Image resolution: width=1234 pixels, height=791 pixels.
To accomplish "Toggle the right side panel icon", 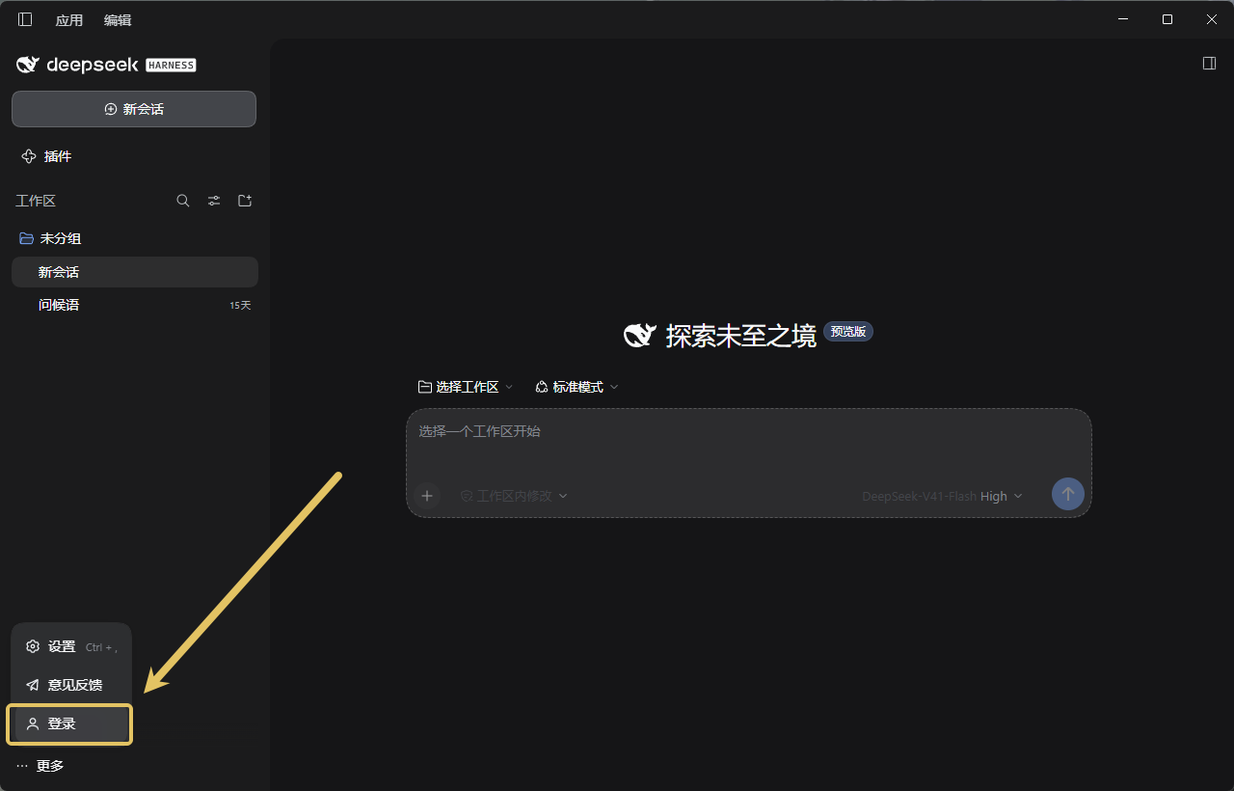I will click(1209, 64).
